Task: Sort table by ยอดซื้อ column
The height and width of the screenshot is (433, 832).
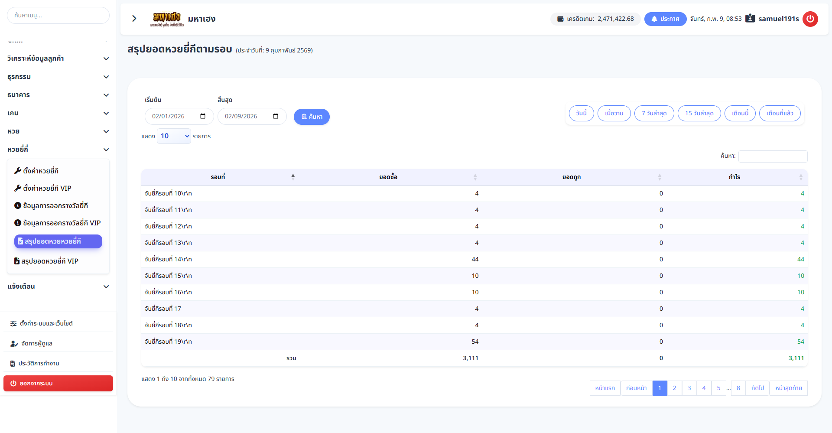Action: 388,177
